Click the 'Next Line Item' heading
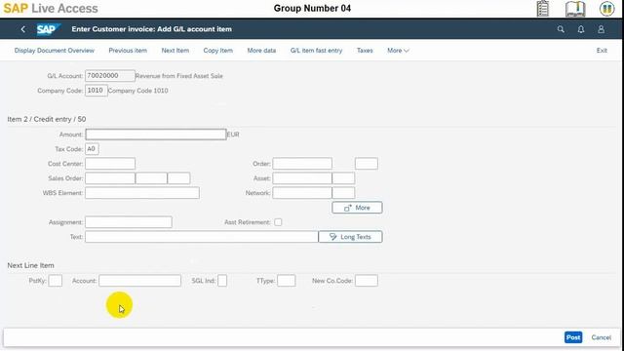 (x=30, y=265)
